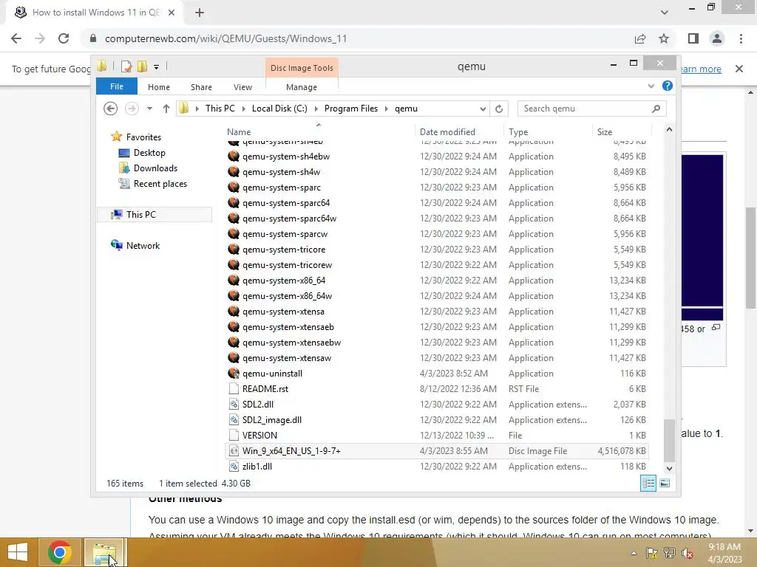Image resolution: width=757 pixels, height=567 pixels.
Task: Expand the Explorer ribbon chevron
Action: coord(651,86)
